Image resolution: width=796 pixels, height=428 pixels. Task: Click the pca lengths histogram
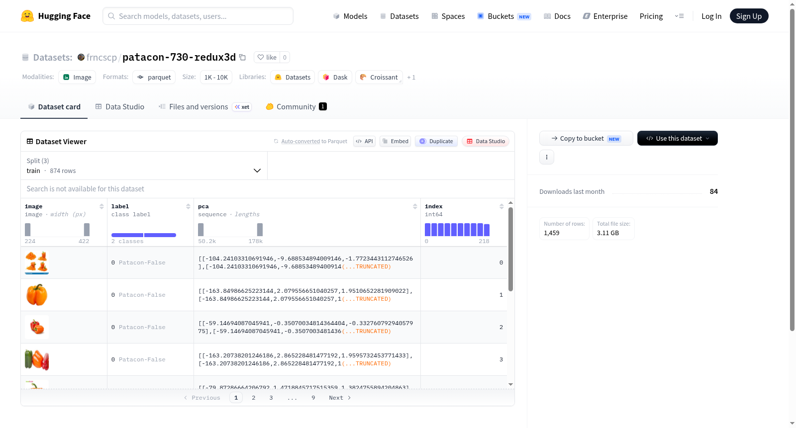(230, 230)
